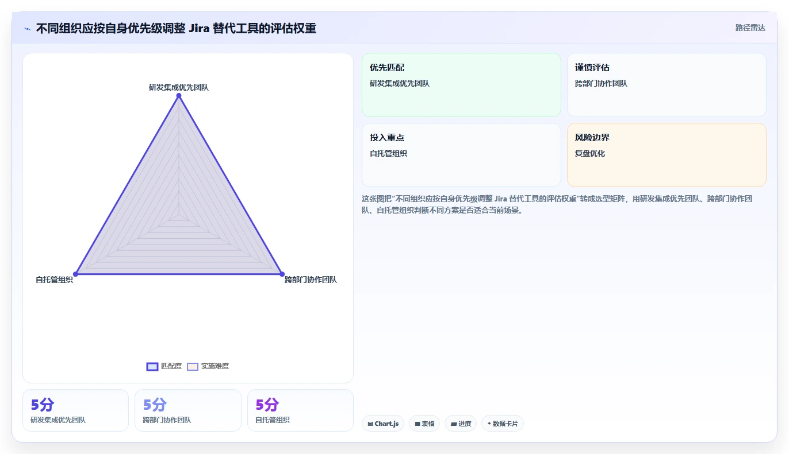Screen dimensions: 789x454
Task: Click the description paragraph starting 这张图把
Action: click(557, 204)
